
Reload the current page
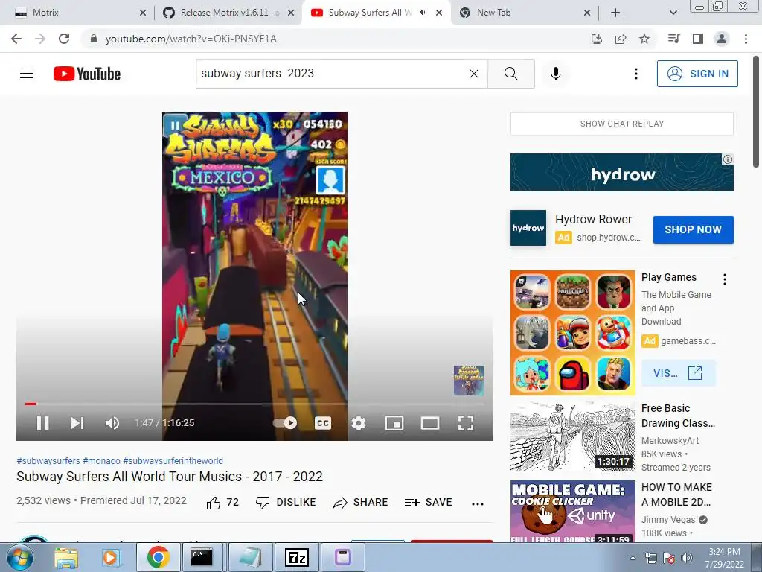64,39
